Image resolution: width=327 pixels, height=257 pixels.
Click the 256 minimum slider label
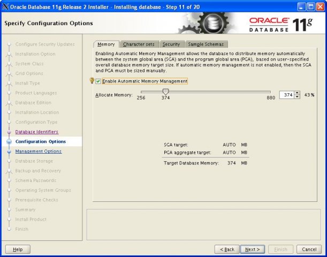141,97
